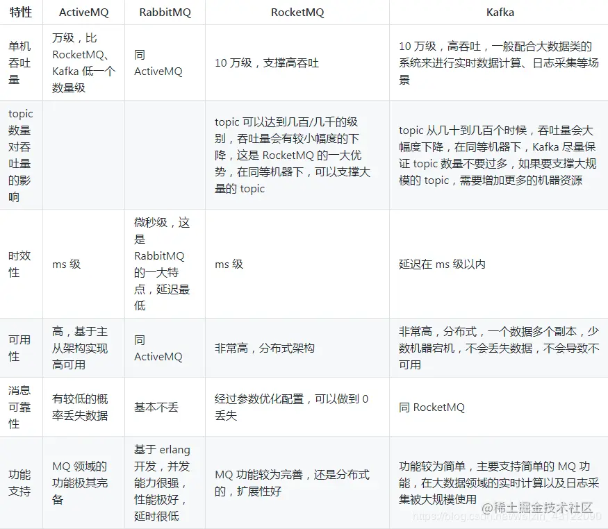Select the 单机吞吐量 row label
This screenshot has width=608, height=529.
tap(21, 62)
